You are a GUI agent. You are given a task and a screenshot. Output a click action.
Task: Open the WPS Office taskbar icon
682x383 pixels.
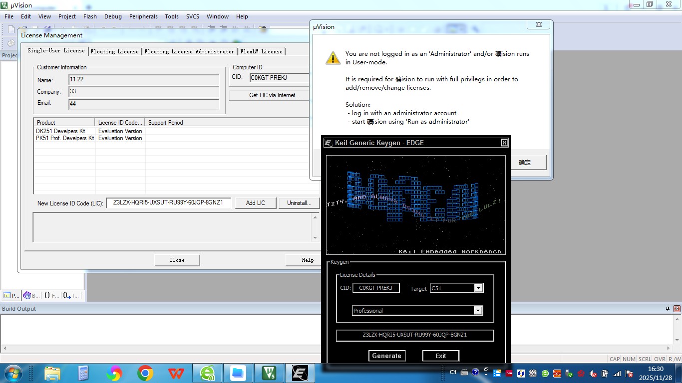click(x=176, y=373)
